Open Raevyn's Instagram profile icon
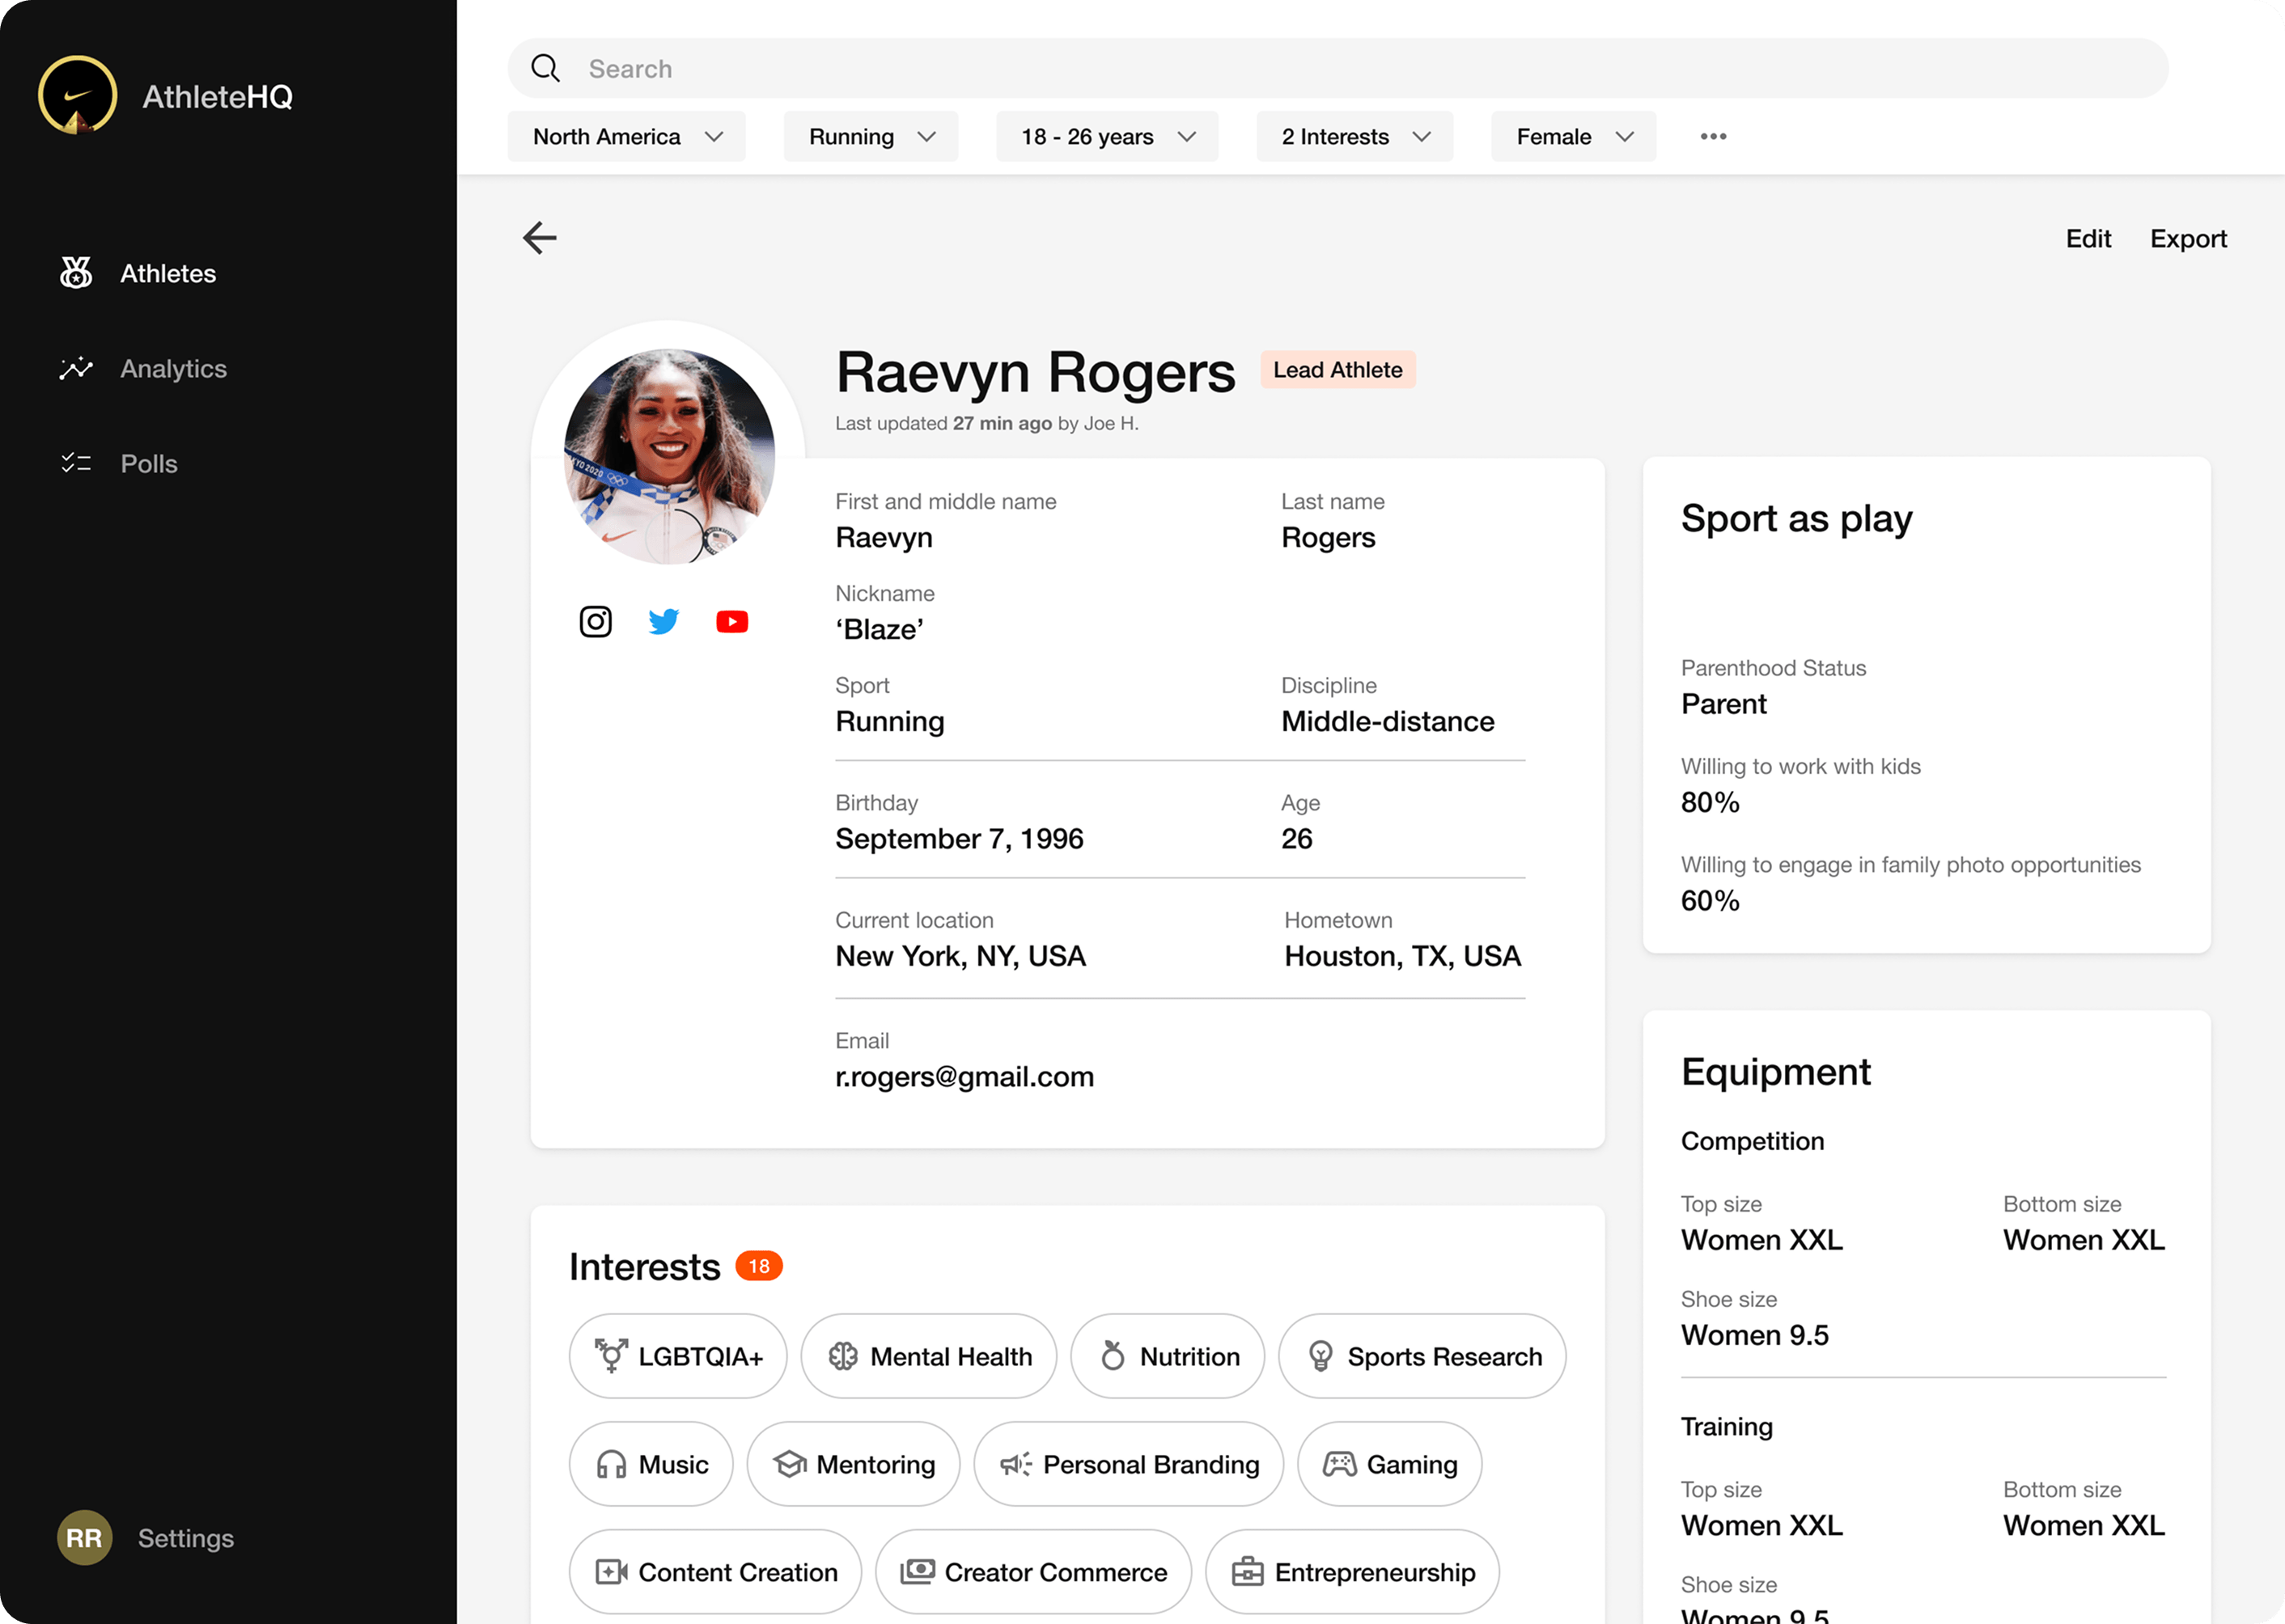2285x1624 pixels. coord(596,621)
